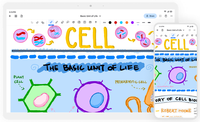Image resolution: width=200 pixels, height=122 pixels.
Task: Select the pencil tool on the phone
Action: [x=178, y=35]
